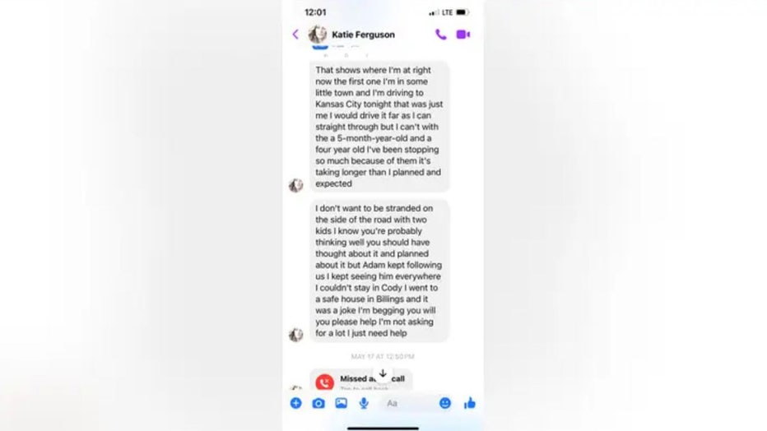Open the emoji picker smiley icon
Screen dimensions: 767x431
pyautogui.click(x=445, y=403)
